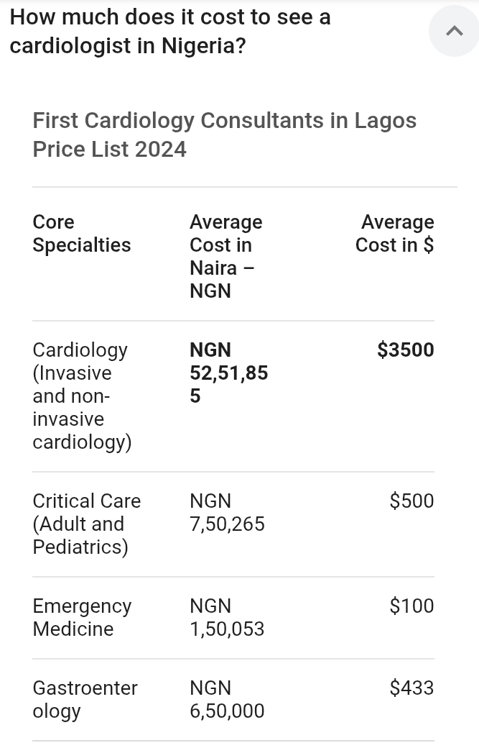Select the Cardiology (Invasive and non-invasive) cell

coord(81,396)
